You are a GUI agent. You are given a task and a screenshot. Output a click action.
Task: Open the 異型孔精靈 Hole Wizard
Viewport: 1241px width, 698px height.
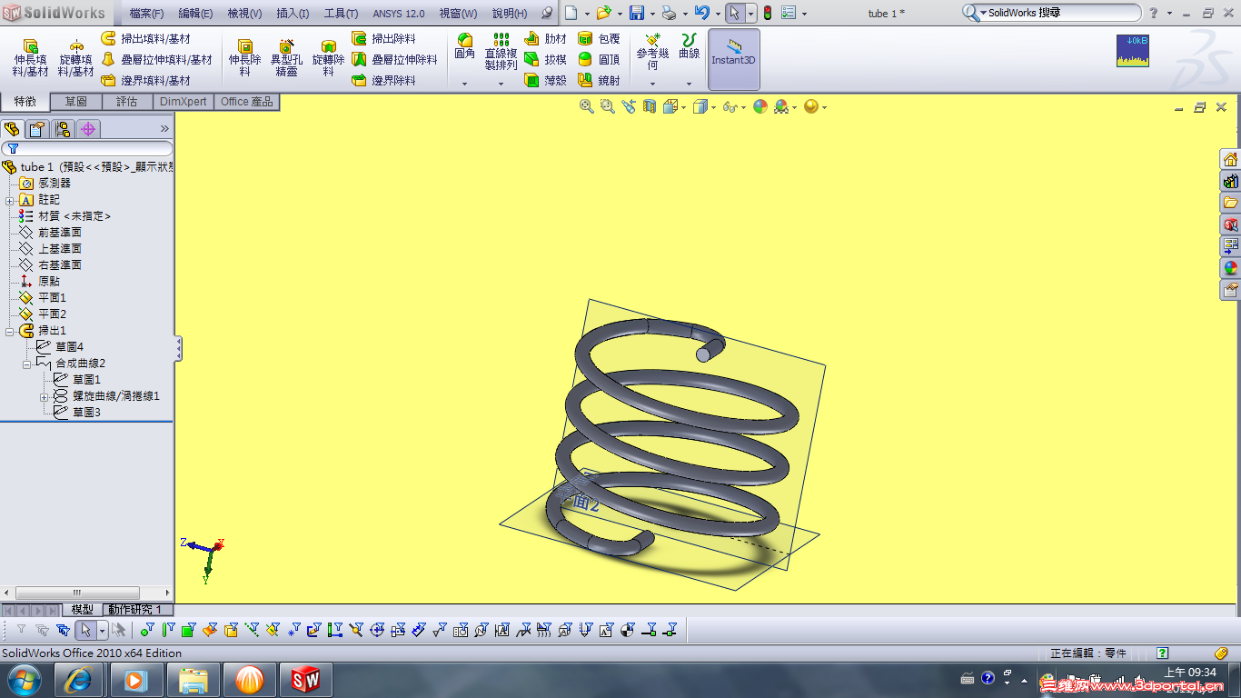(284, 55)
